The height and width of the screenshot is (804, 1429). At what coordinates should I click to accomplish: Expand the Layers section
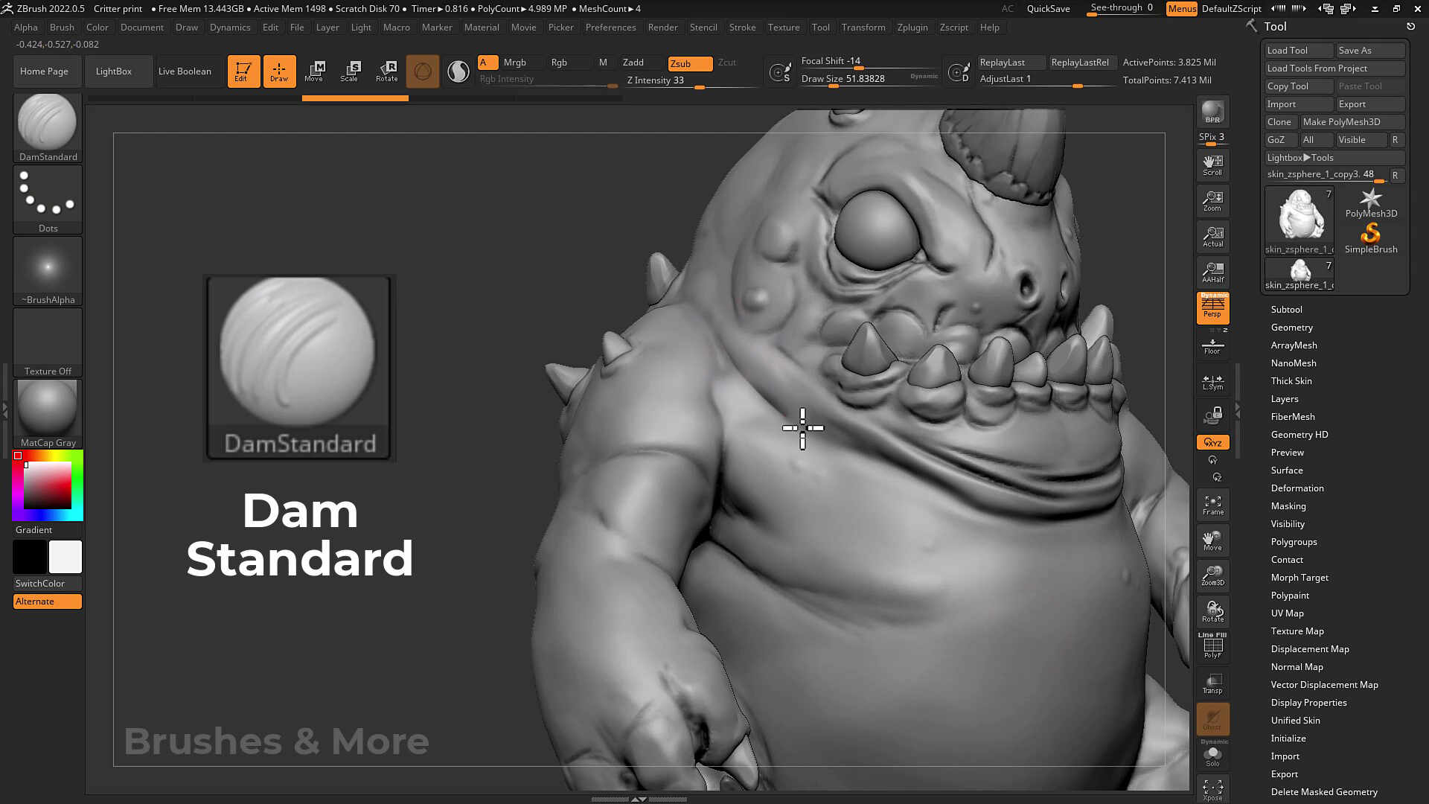point(1284,399)
